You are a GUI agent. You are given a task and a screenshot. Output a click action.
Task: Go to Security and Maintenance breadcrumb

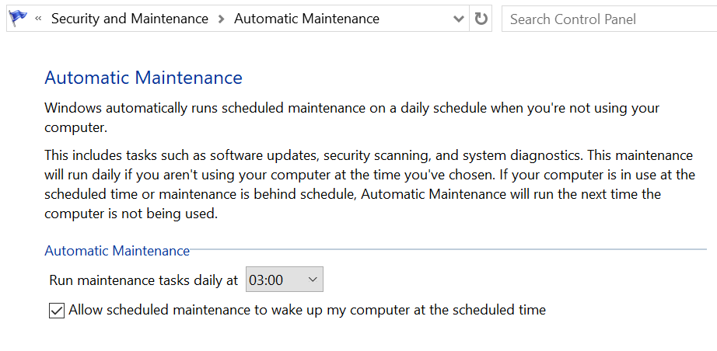click(130, 19)
